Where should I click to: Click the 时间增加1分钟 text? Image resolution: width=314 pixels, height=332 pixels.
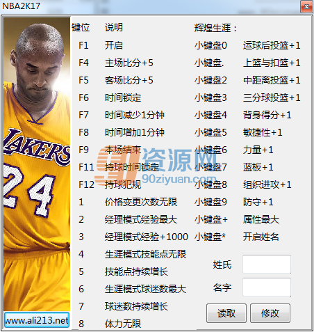pyautogui.click(x=135, y=132)
